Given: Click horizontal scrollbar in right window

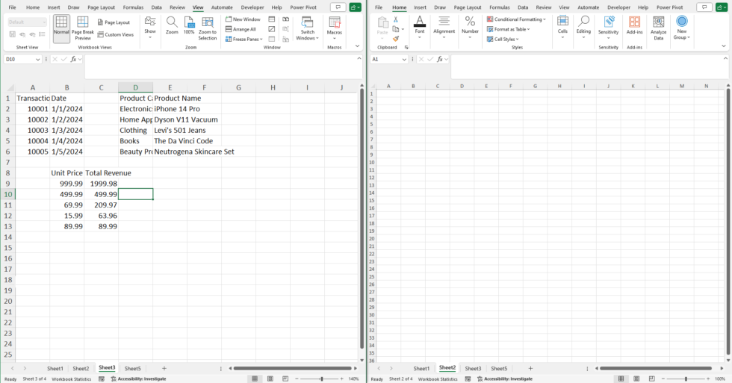Looking at the screenshot, I should pos(656,368).
